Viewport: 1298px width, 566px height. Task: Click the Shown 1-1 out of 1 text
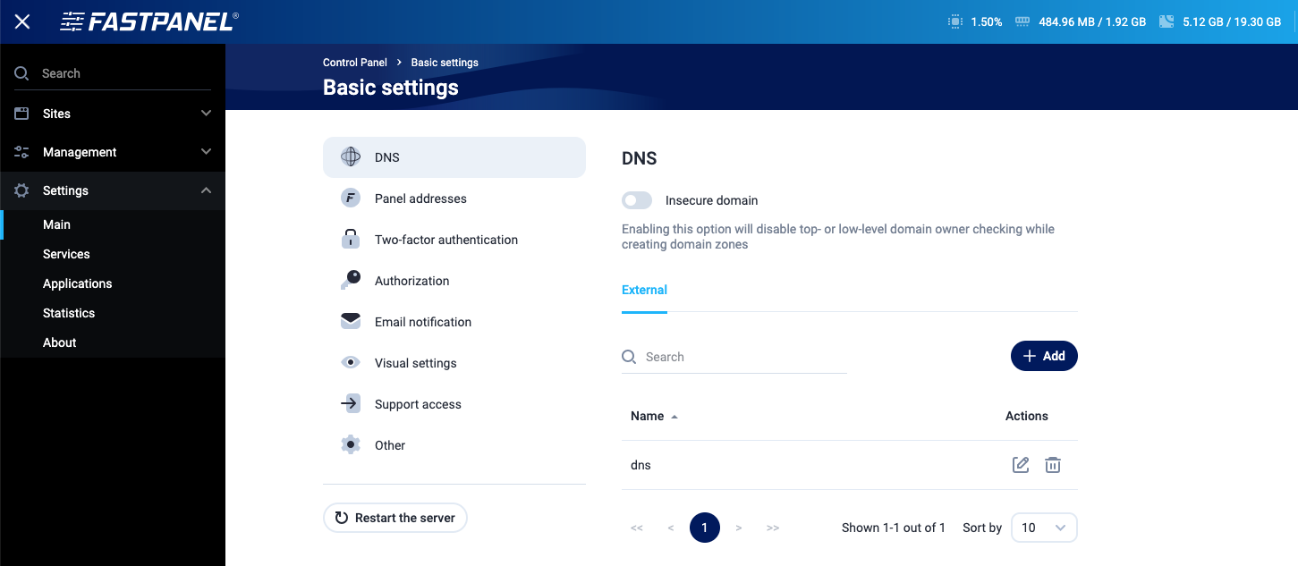(x=894, y=528)
